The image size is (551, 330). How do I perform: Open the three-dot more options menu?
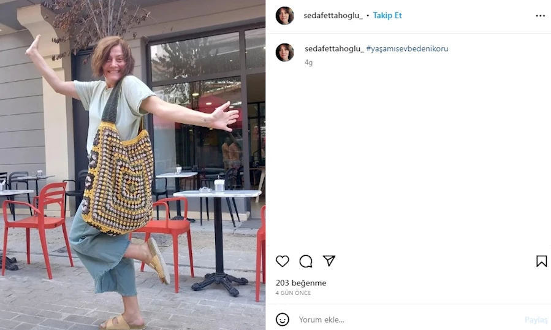click(541, 16)
